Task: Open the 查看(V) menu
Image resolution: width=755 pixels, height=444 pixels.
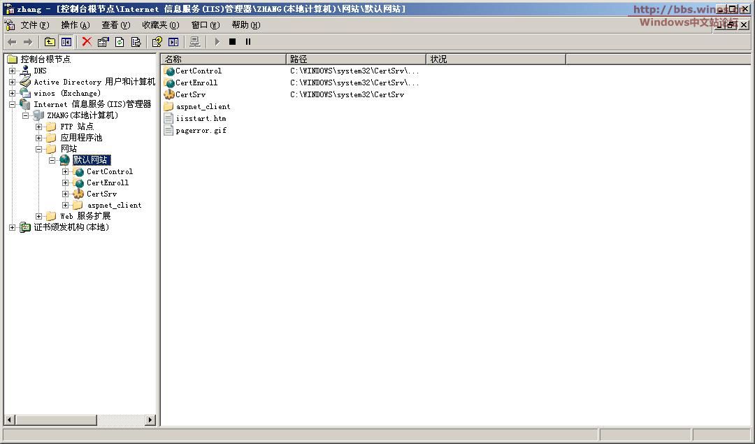Action: click(x=115, y=25)
